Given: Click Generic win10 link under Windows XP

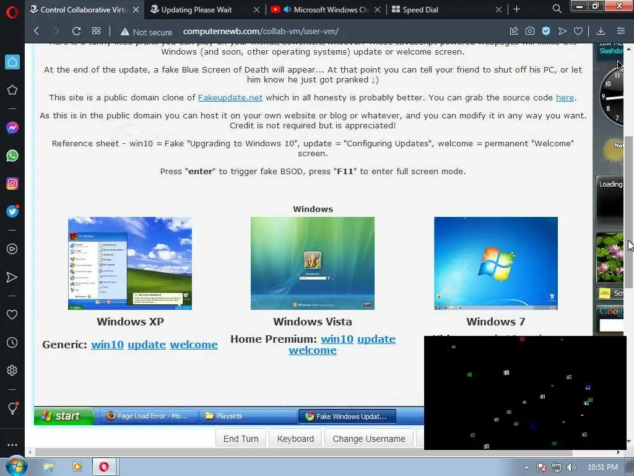Looking at the screenshot, I should pos(107,345).
